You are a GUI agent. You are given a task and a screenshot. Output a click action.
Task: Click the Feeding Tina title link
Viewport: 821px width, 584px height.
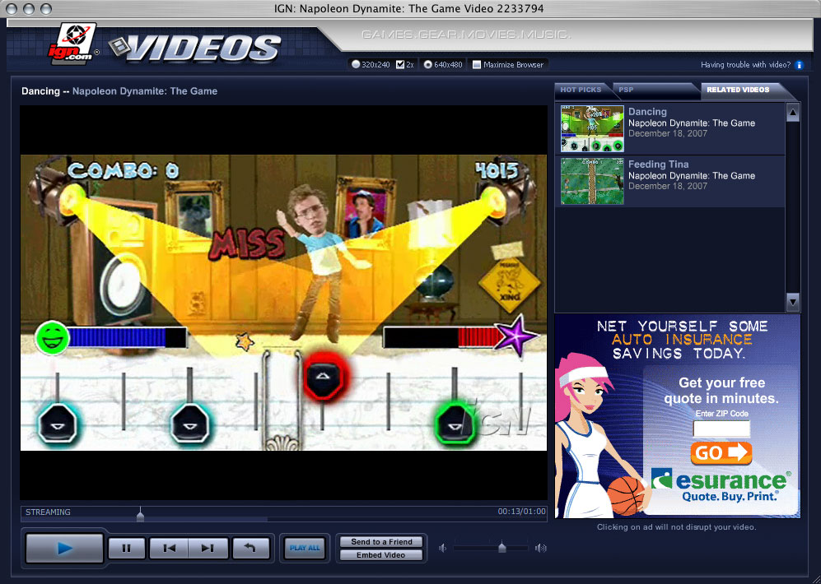coord(658,165)
